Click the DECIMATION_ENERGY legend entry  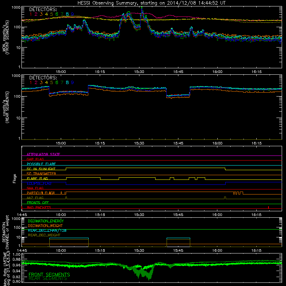46,221
